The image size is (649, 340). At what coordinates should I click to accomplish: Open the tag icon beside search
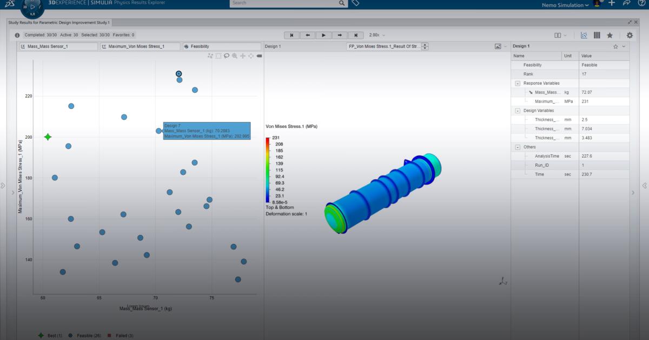[x=355, y=3]
